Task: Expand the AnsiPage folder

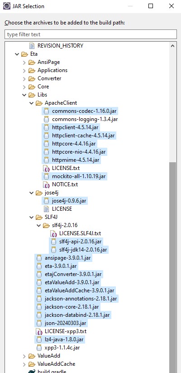Action: [x=24, y=63]
